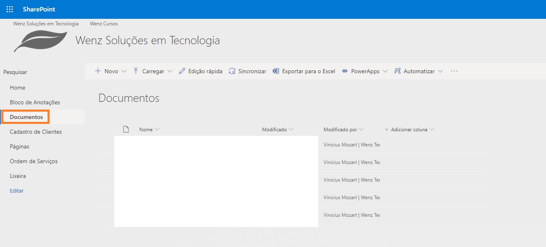Image resolution: width=546 pixels, height=247 pixels.
Task: Start Edição rápida quick edit
Action: (201, 71)
